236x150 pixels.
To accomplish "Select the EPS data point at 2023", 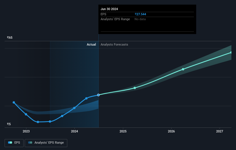I will tap(26, 114).
